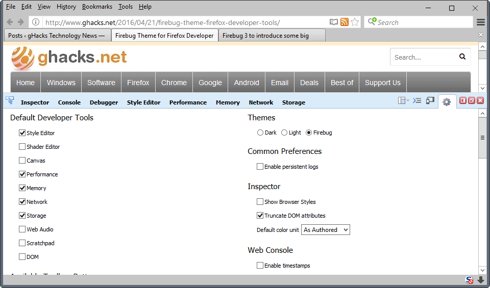490x288 pixels.
Task: Open the Firefox hamburger menu
Action: tap(481, 22)
